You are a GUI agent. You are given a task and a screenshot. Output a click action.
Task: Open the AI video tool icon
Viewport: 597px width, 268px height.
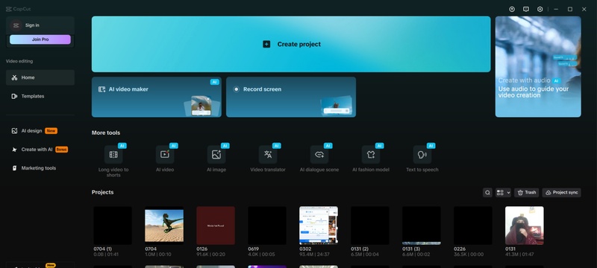coord(165,155)
